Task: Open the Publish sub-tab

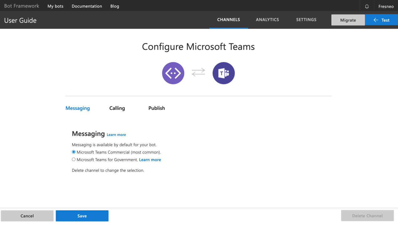Action: pos(157,108)
